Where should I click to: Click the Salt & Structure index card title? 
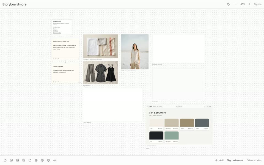tap(57, 21)
